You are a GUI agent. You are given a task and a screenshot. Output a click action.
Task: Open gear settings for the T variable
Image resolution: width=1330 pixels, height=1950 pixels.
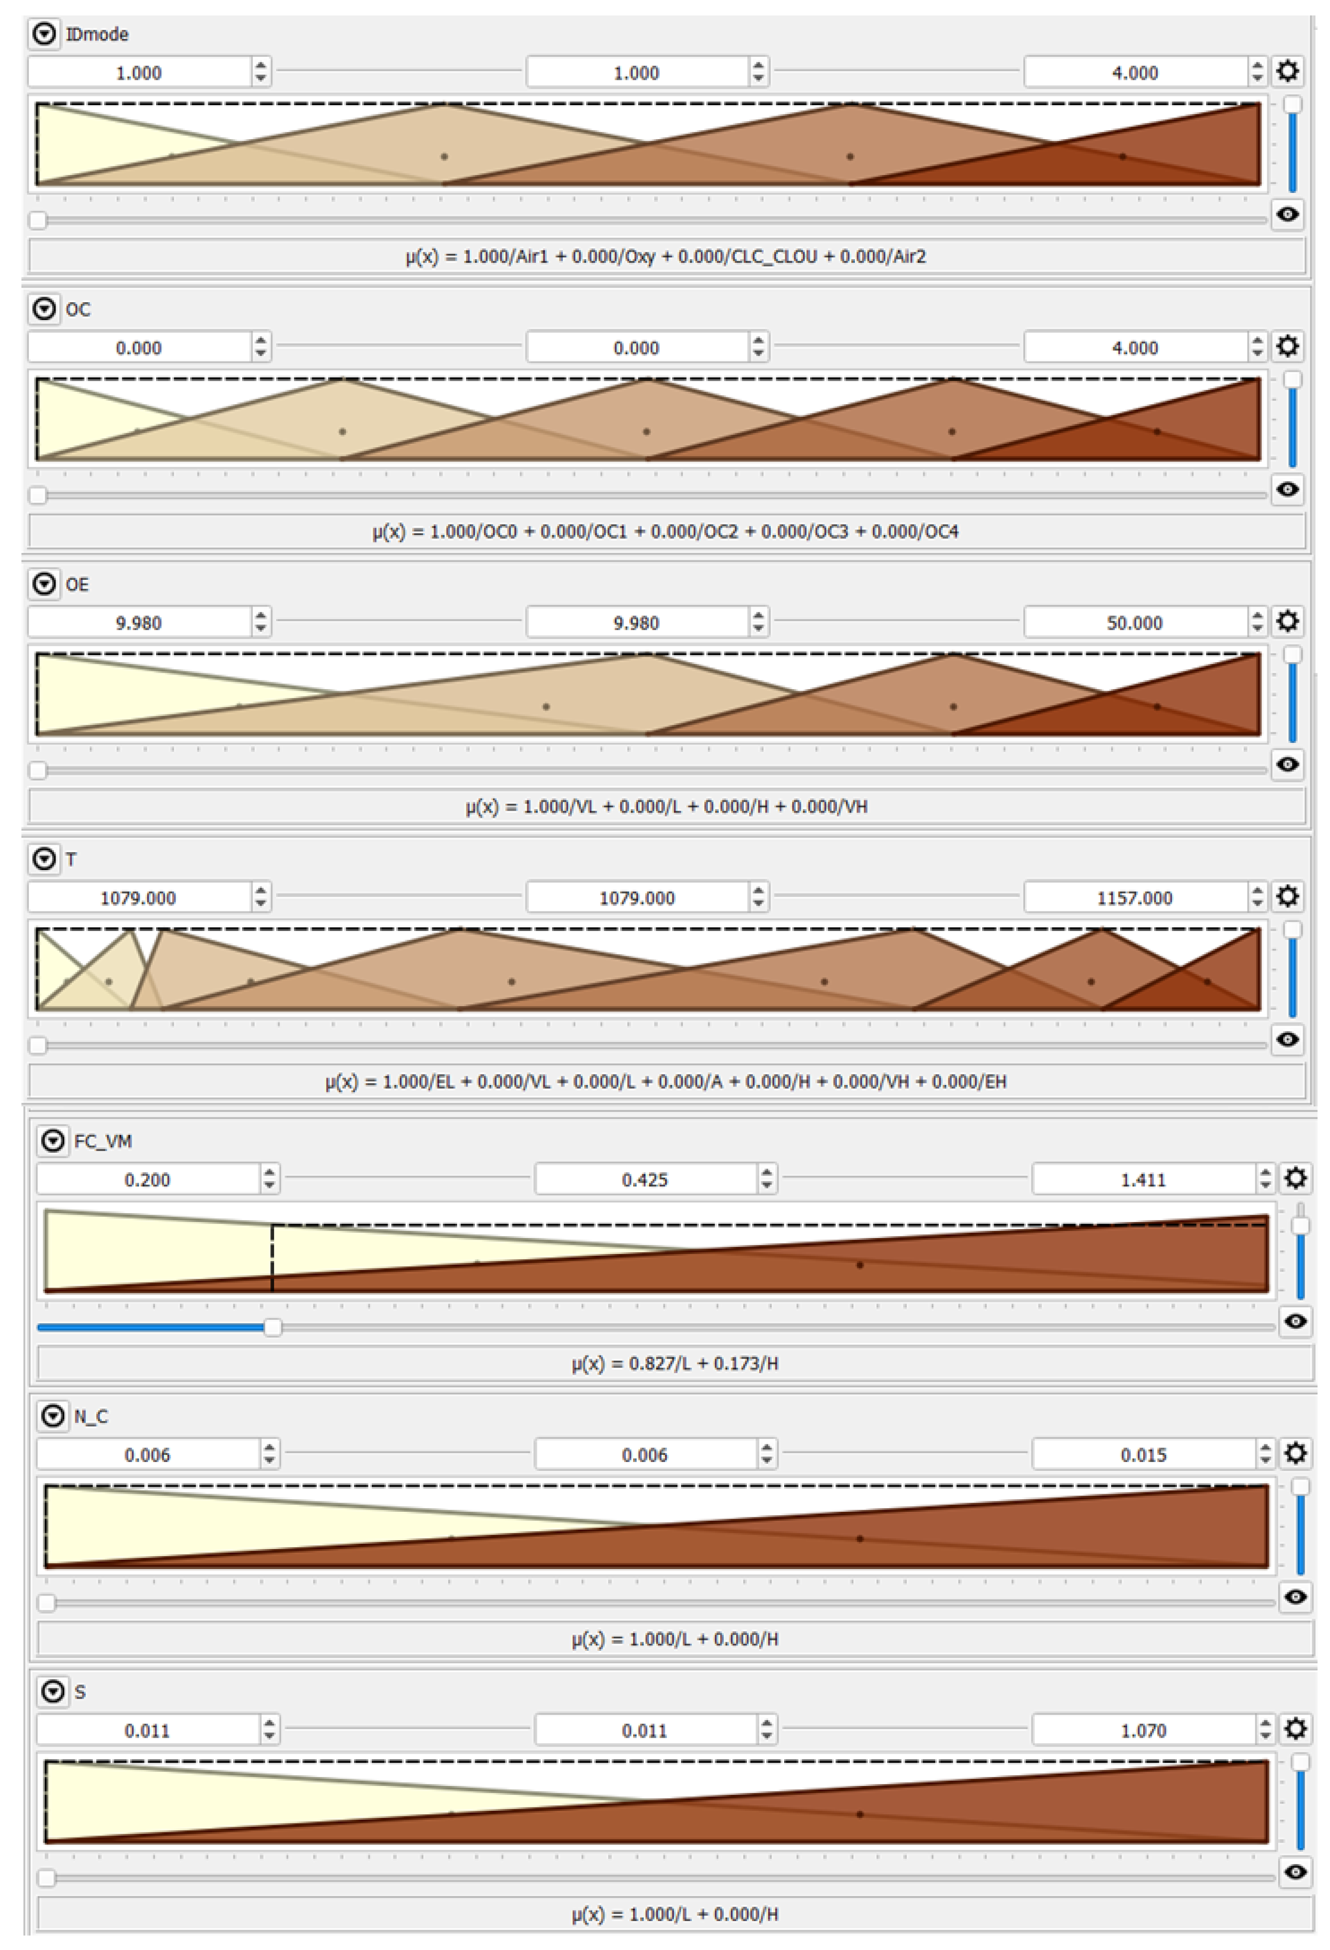coord(1287,896)
